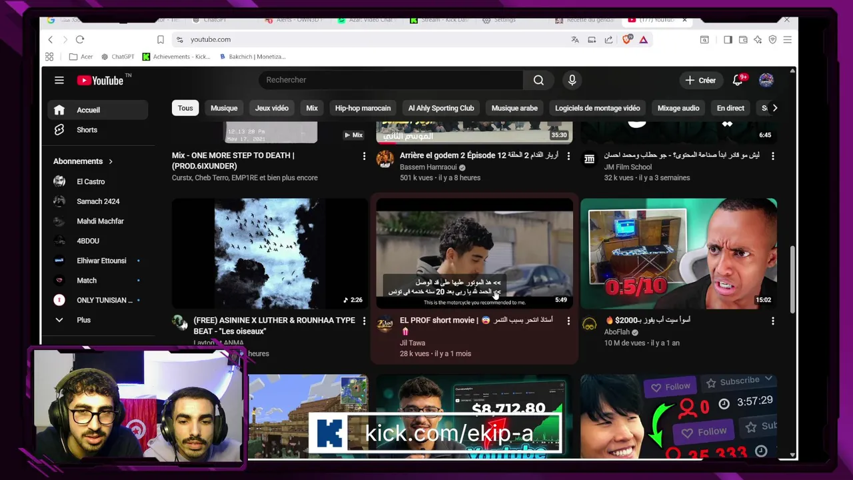Open the Achievements - Kick bookmark
Image resolution: width=853 pixels, height=480 pixels.
(x=176, y=57)
